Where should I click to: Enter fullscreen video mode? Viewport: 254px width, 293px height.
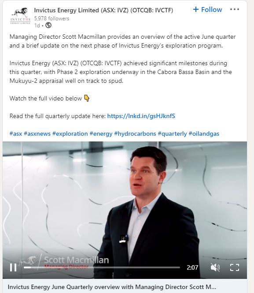(235, 267)
